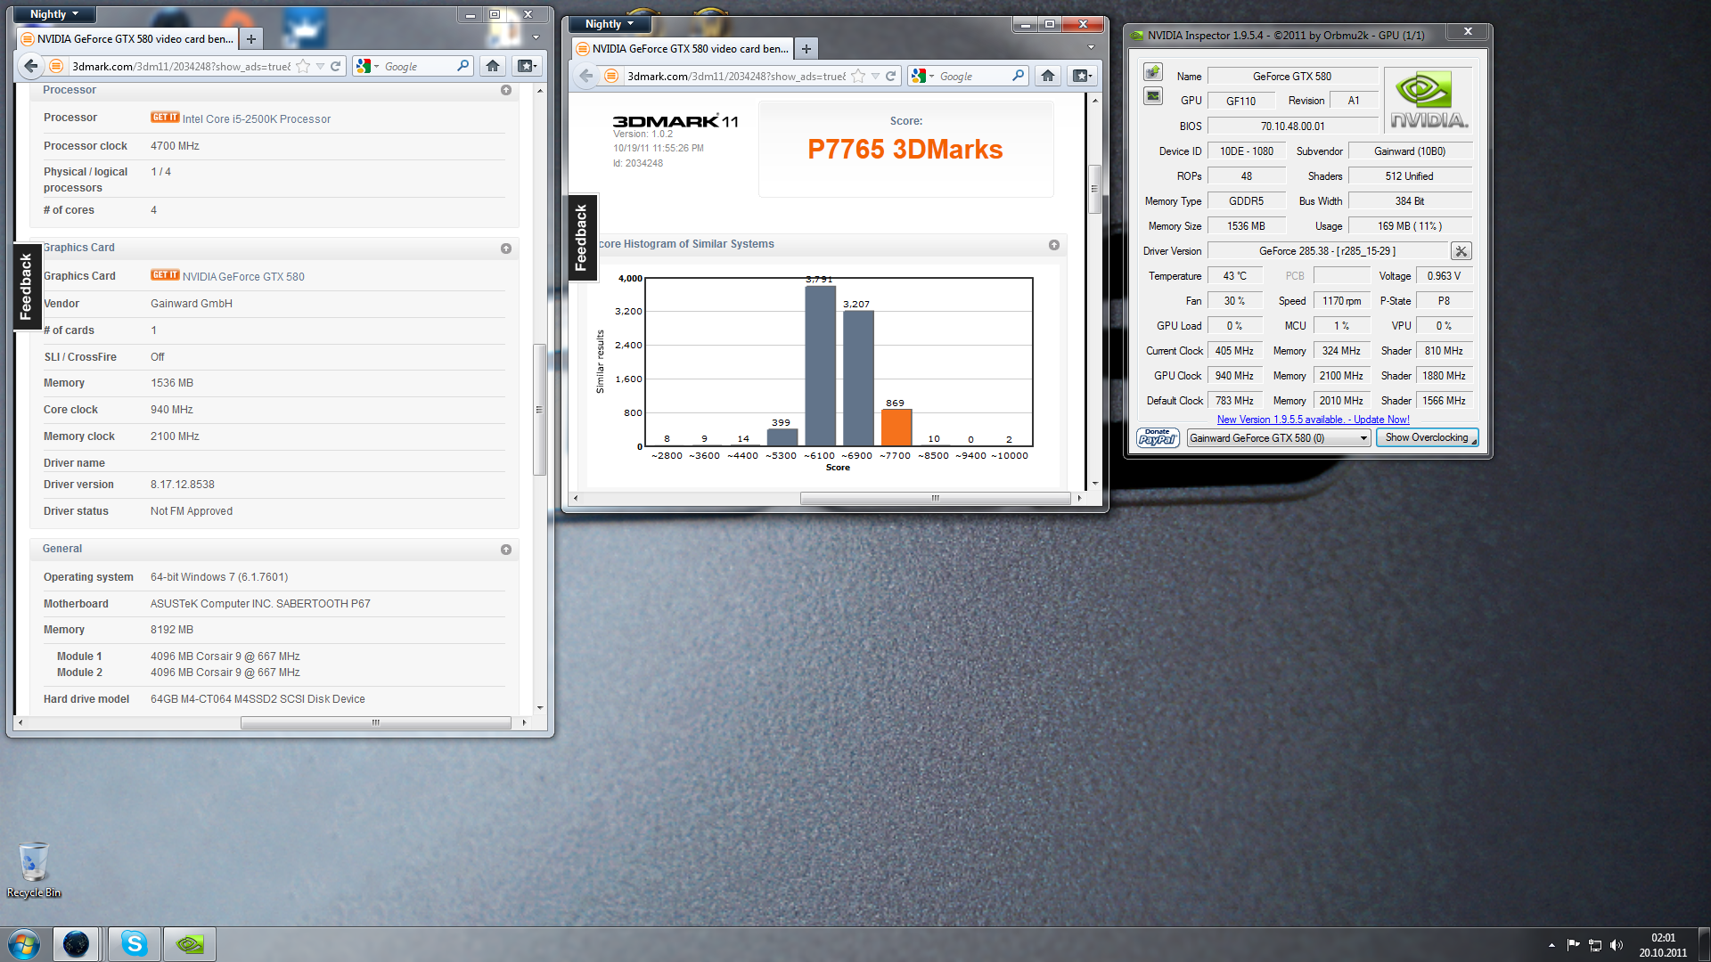Collapse the General section
1711x962 pixels.
(x=506, y=550)
